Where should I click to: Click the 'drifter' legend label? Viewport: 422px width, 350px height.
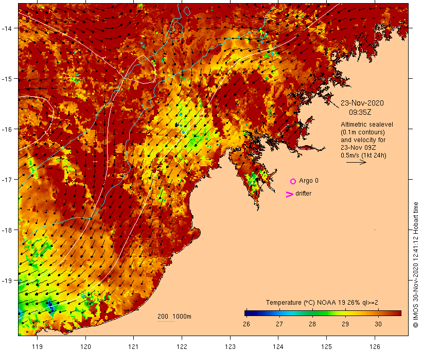click(303, 194)
